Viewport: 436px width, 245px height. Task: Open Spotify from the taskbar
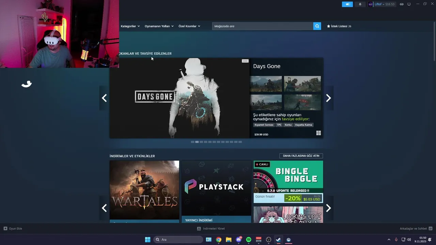(x=249, y=240)
